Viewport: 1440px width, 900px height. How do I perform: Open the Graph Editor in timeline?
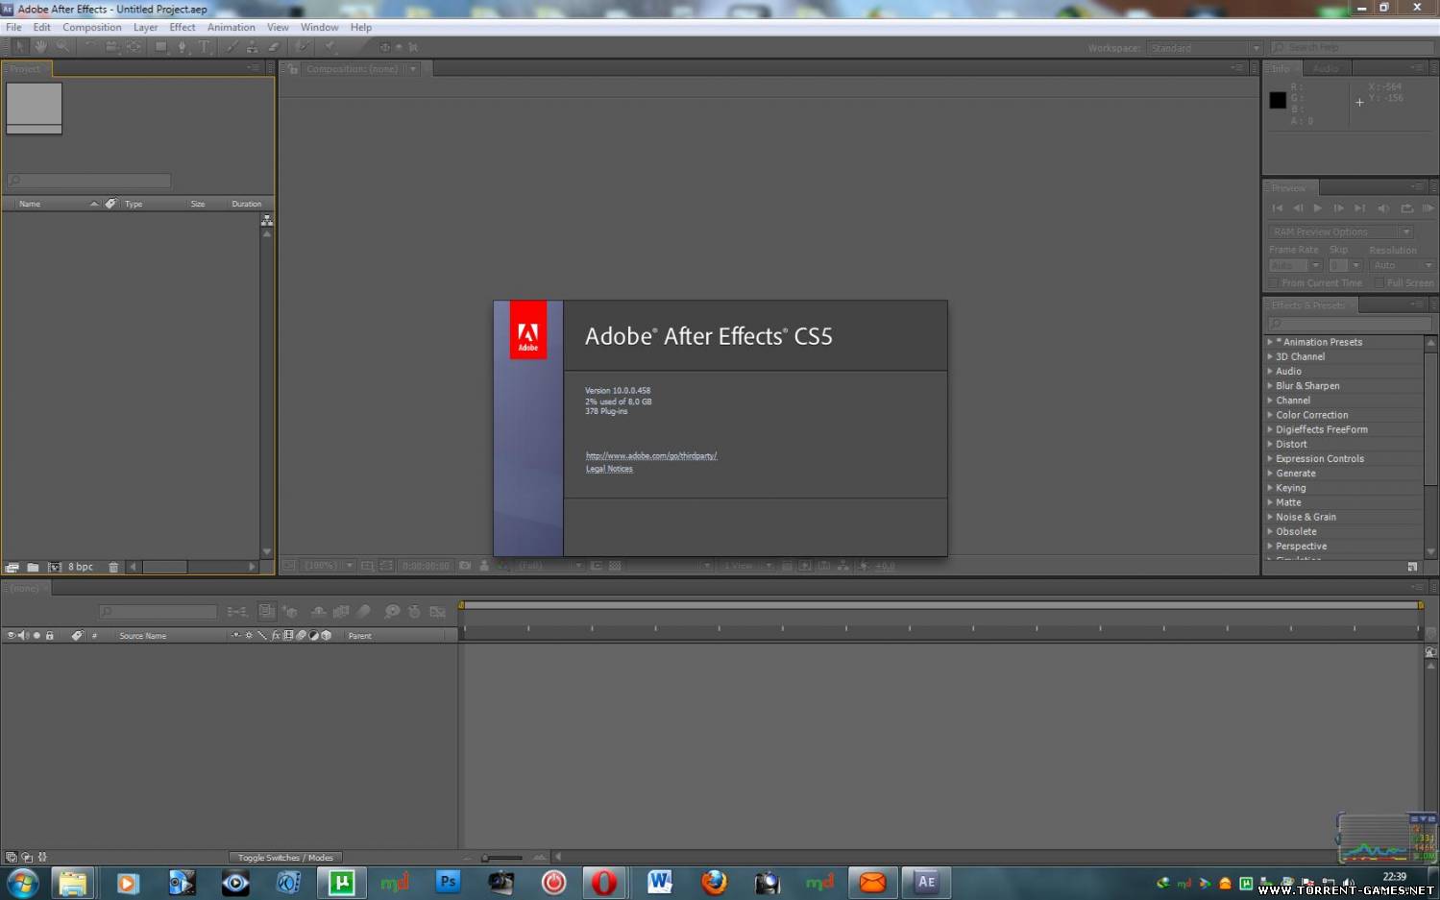click(x=438, y=611)
